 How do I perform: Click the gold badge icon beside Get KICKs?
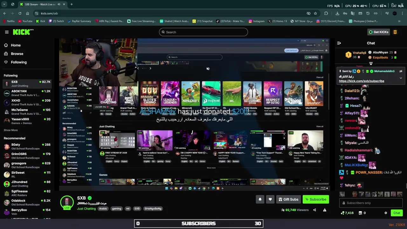[x=395, y=32]
